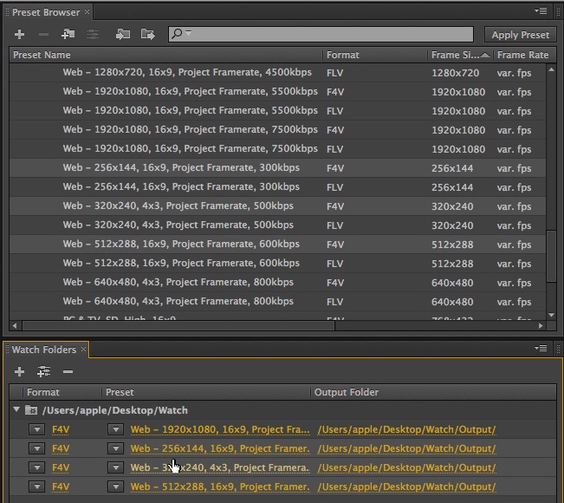The width and height of the screenshot is (564, 503).
Task: Open output folder link for 1920x1080 row
Action: 406,429
